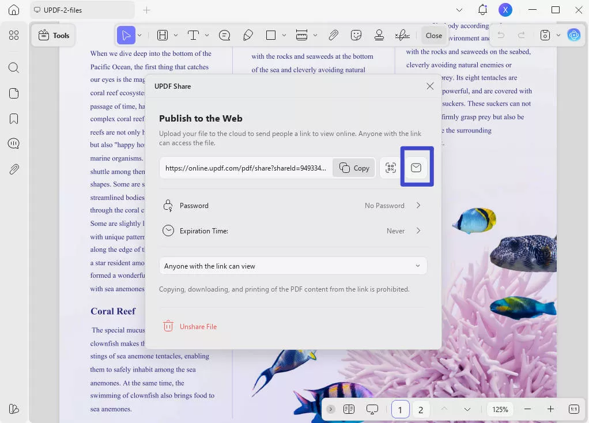Open the Signature tool
589x423 pixels.
tap(401, 35)
